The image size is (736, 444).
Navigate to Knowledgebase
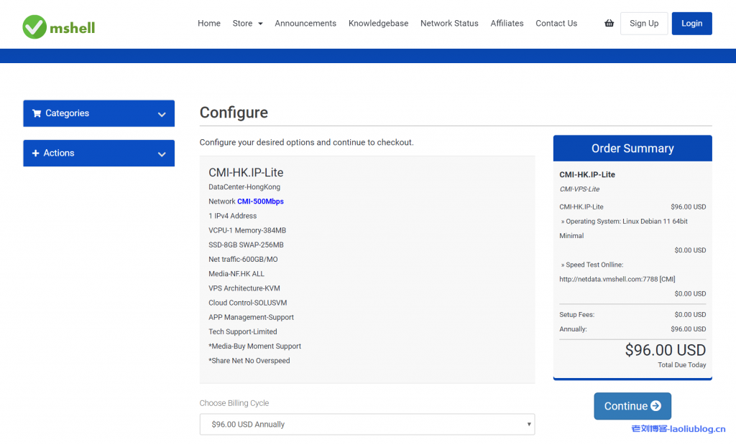[378, 24]
